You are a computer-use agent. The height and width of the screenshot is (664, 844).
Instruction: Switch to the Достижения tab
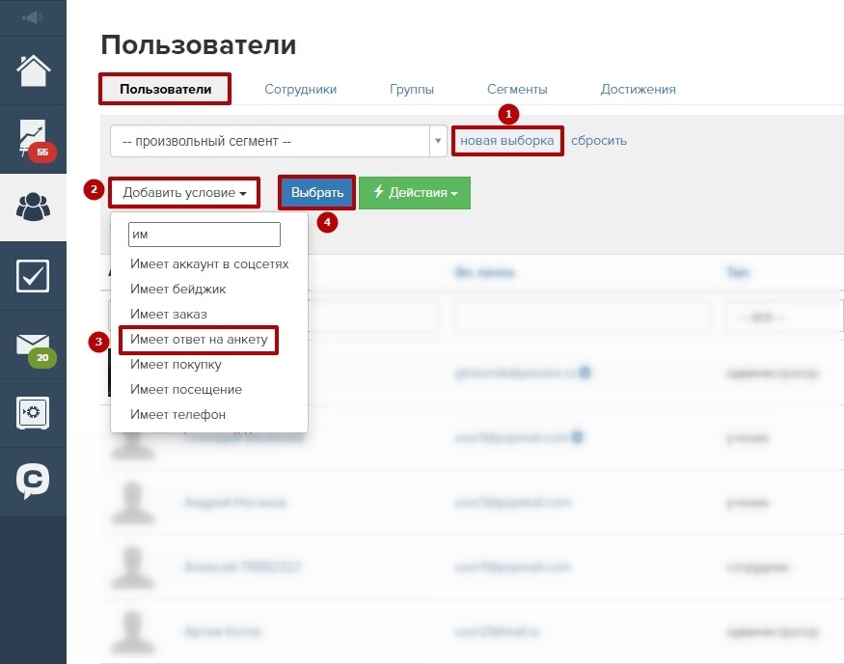pyautogui.click(x=639, y=89)
